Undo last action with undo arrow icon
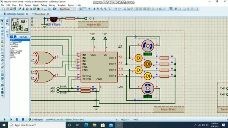228x128 pixels. [115, 9]
